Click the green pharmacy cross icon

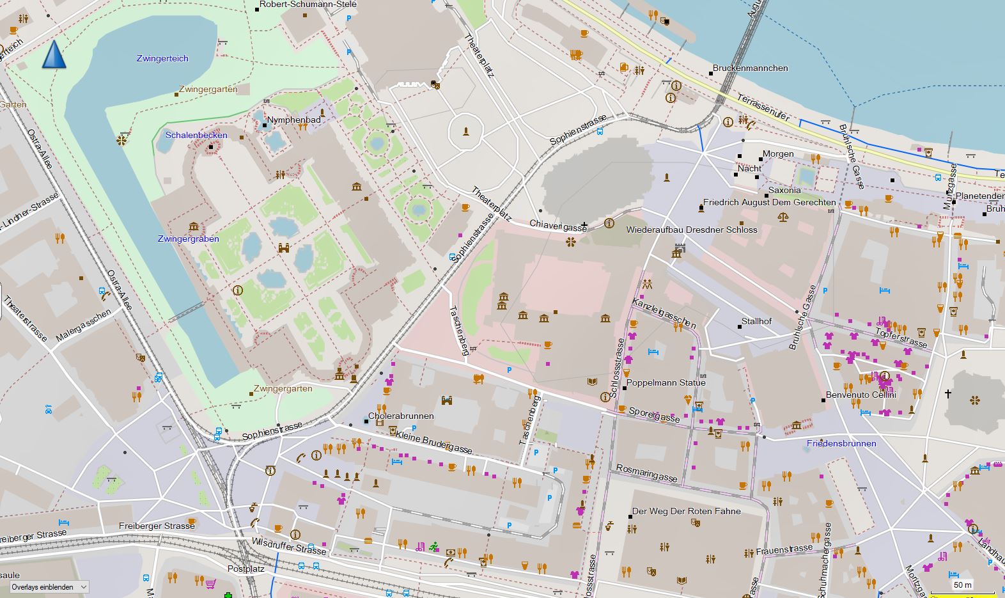point(228,595)
